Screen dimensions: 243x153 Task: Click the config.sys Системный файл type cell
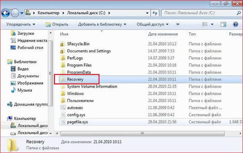205,115
